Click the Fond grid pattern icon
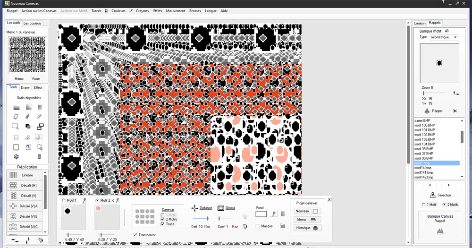472x248 pixels. (283, 214)
